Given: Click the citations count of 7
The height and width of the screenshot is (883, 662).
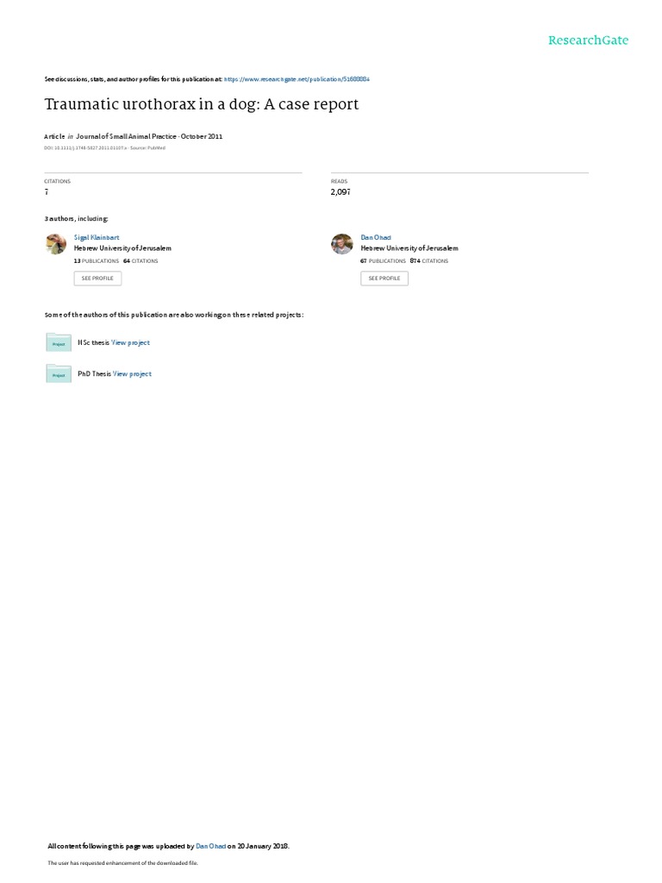Looking at the screenshot, I should point(47,192).
